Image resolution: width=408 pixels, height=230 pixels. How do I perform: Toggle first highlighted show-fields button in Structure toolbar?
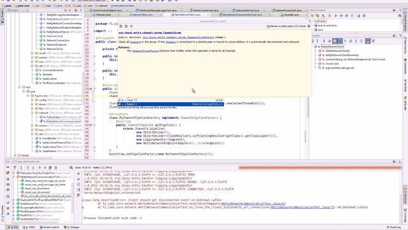click(335, 41)
